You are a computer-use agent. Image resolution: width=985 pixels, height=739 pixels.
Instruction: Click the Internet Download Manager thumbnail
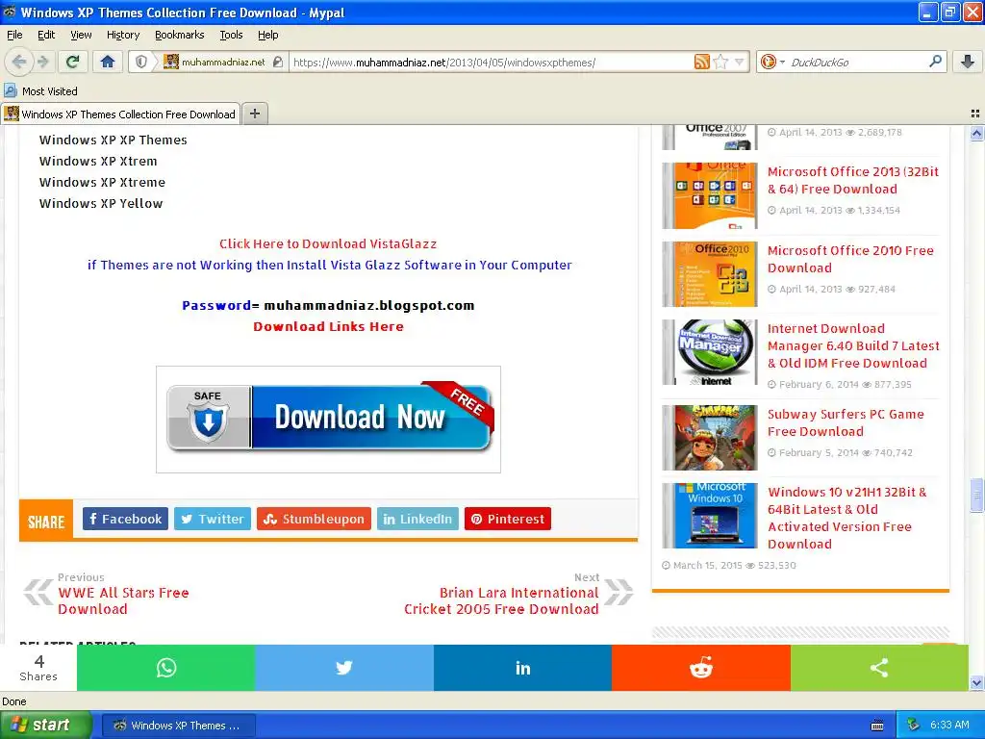[710, 352]
